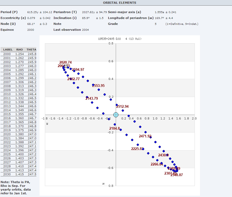The image size is (232, 197).
Task: Click the Inclination value 85.9°
Action: coord(86,18)
